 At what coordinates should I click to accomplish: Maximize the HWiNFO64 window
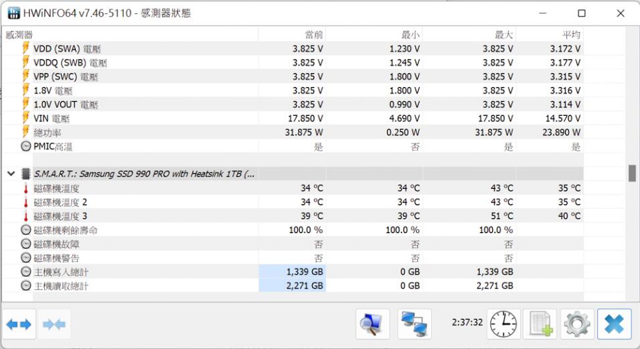pyautogui.click(x=582, y=13)
